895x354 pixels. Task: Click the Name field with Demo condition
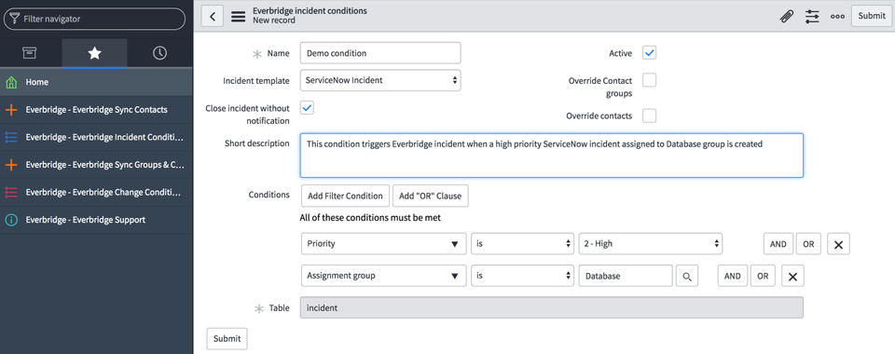[380, 53]
